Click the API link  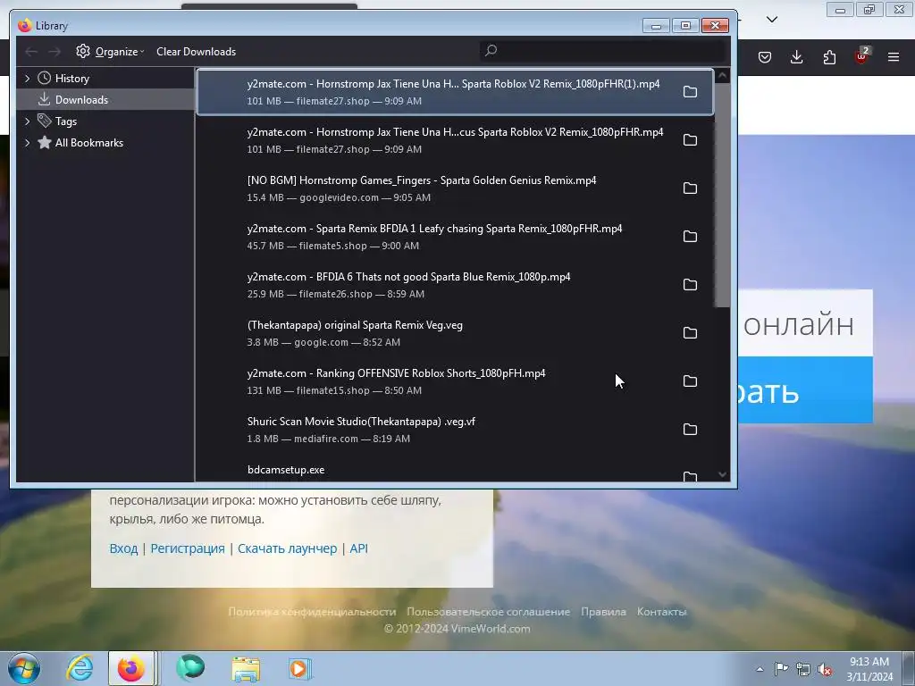coord(358,548)
